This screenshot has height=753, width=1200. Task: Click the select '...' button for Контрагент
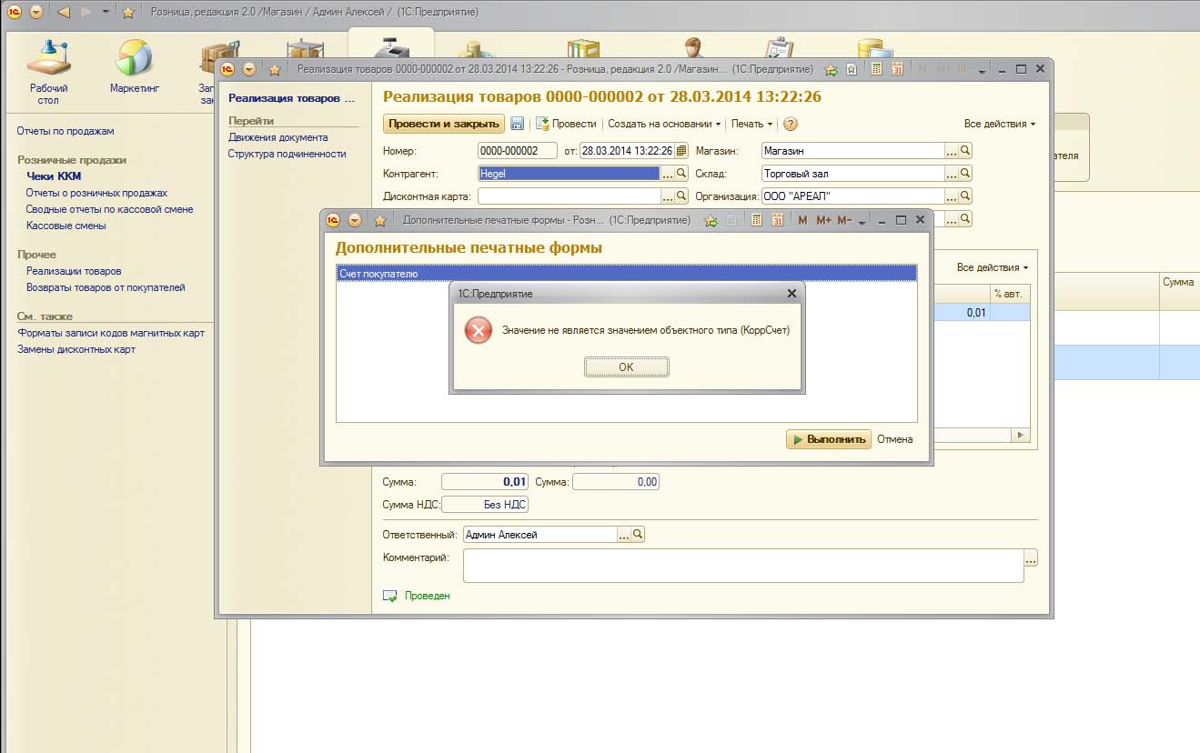667,173
